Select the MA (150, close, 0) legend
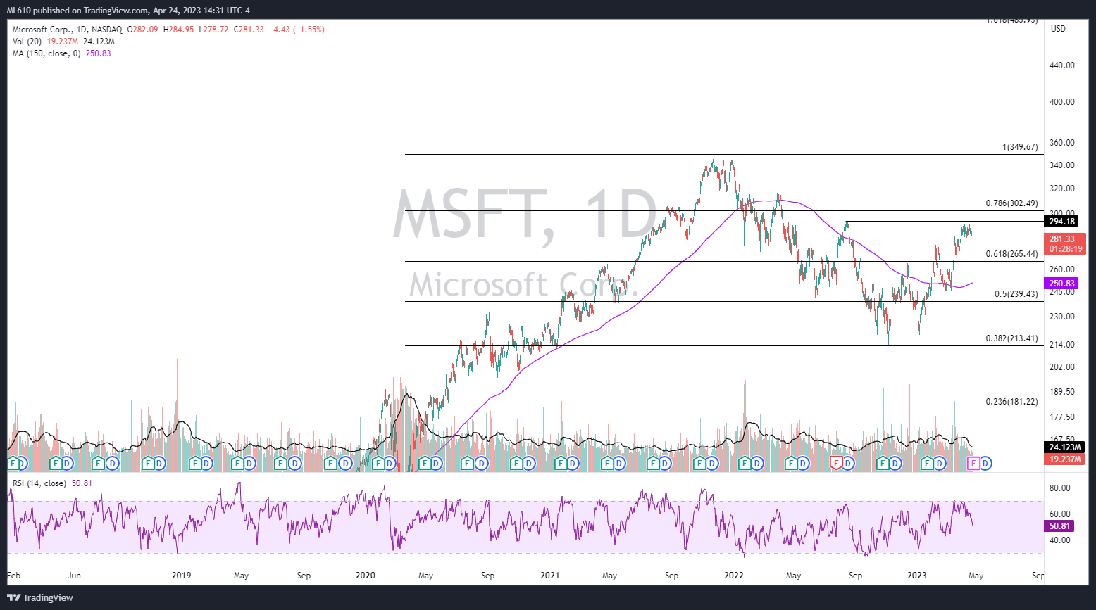Screen dimensions: 1096x610 pos(46,53)
